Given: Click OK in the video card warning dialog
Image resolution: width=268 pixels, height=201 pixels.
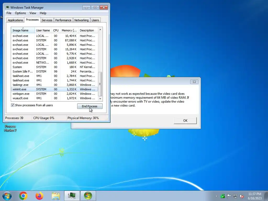Looking at the screenshot, I should click(x=185, y=120).
